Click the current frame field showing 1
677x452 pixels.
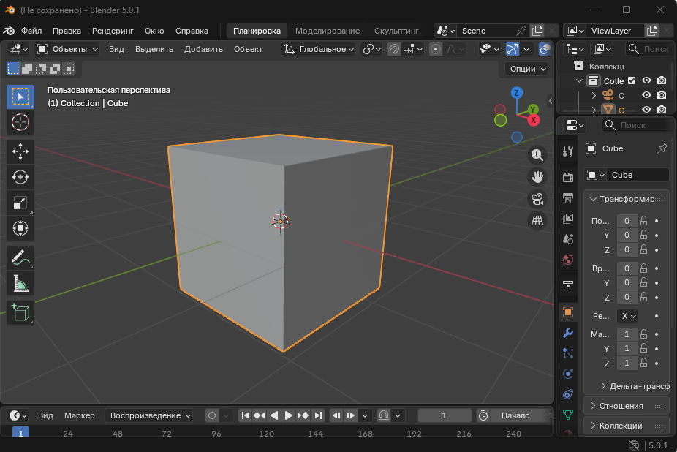pos(445,415)
